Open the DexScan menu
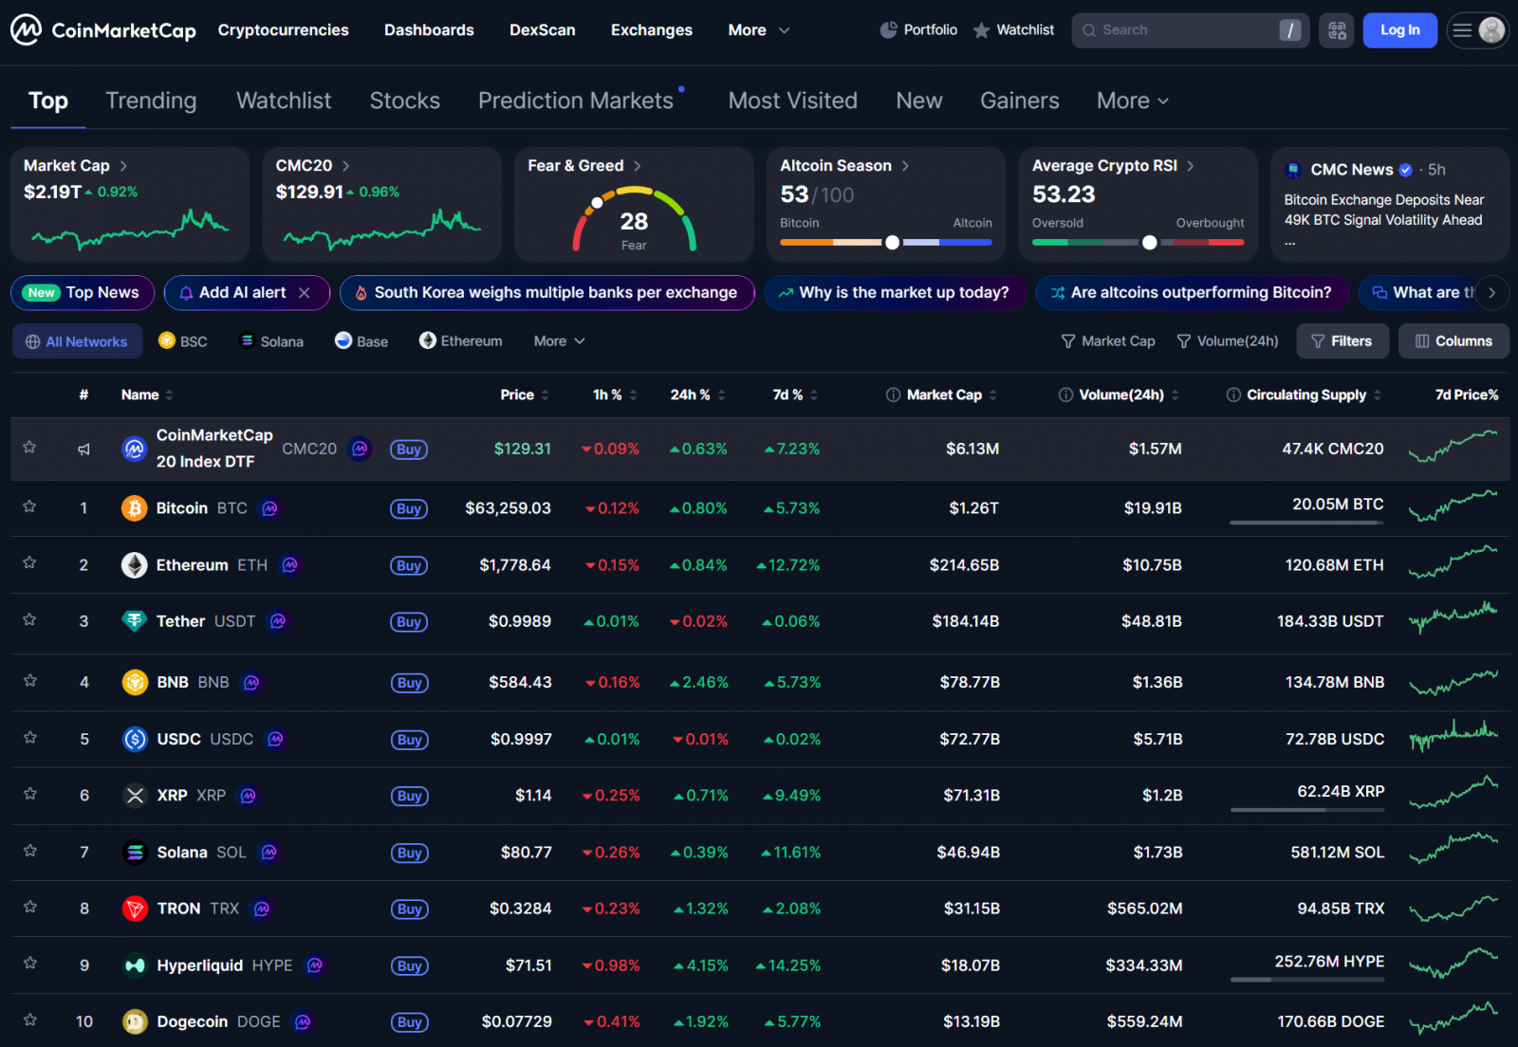1518x1047 pixels. pos(543,30)
